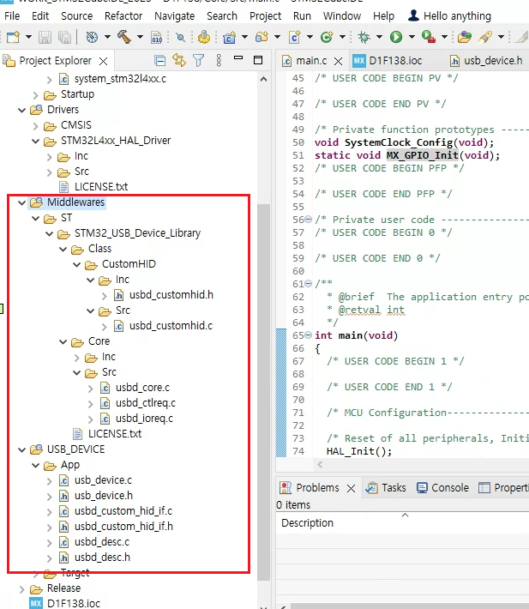
Task: Click the editor horizontal scroll-left arrow
Action: point(320,465)
